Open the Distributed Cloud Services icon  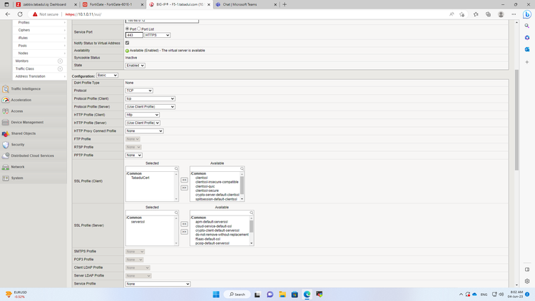[x=6, y=155]
